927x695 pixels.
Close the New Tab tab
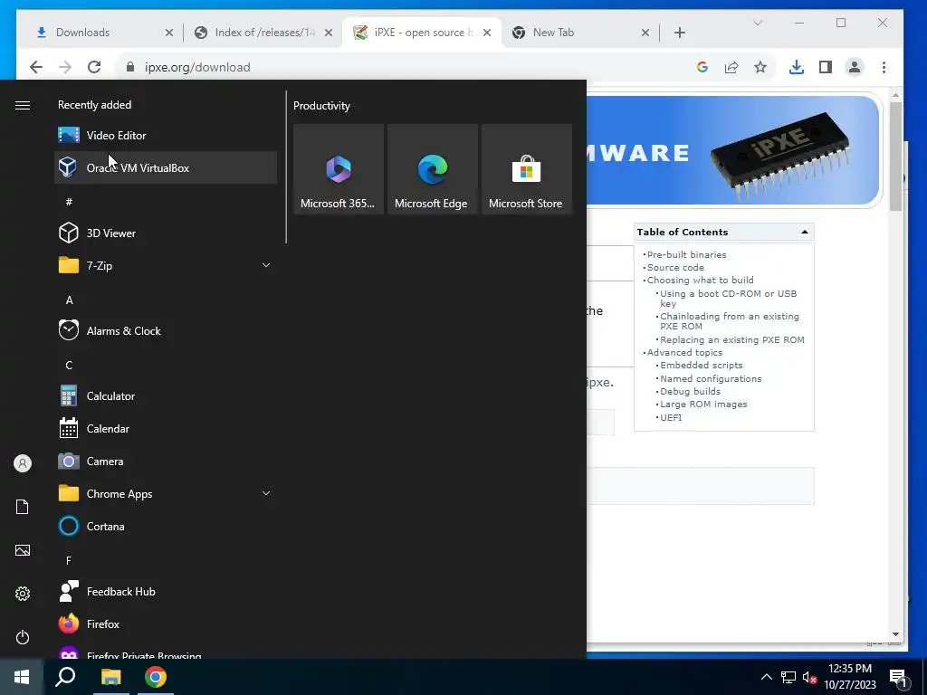645,33
